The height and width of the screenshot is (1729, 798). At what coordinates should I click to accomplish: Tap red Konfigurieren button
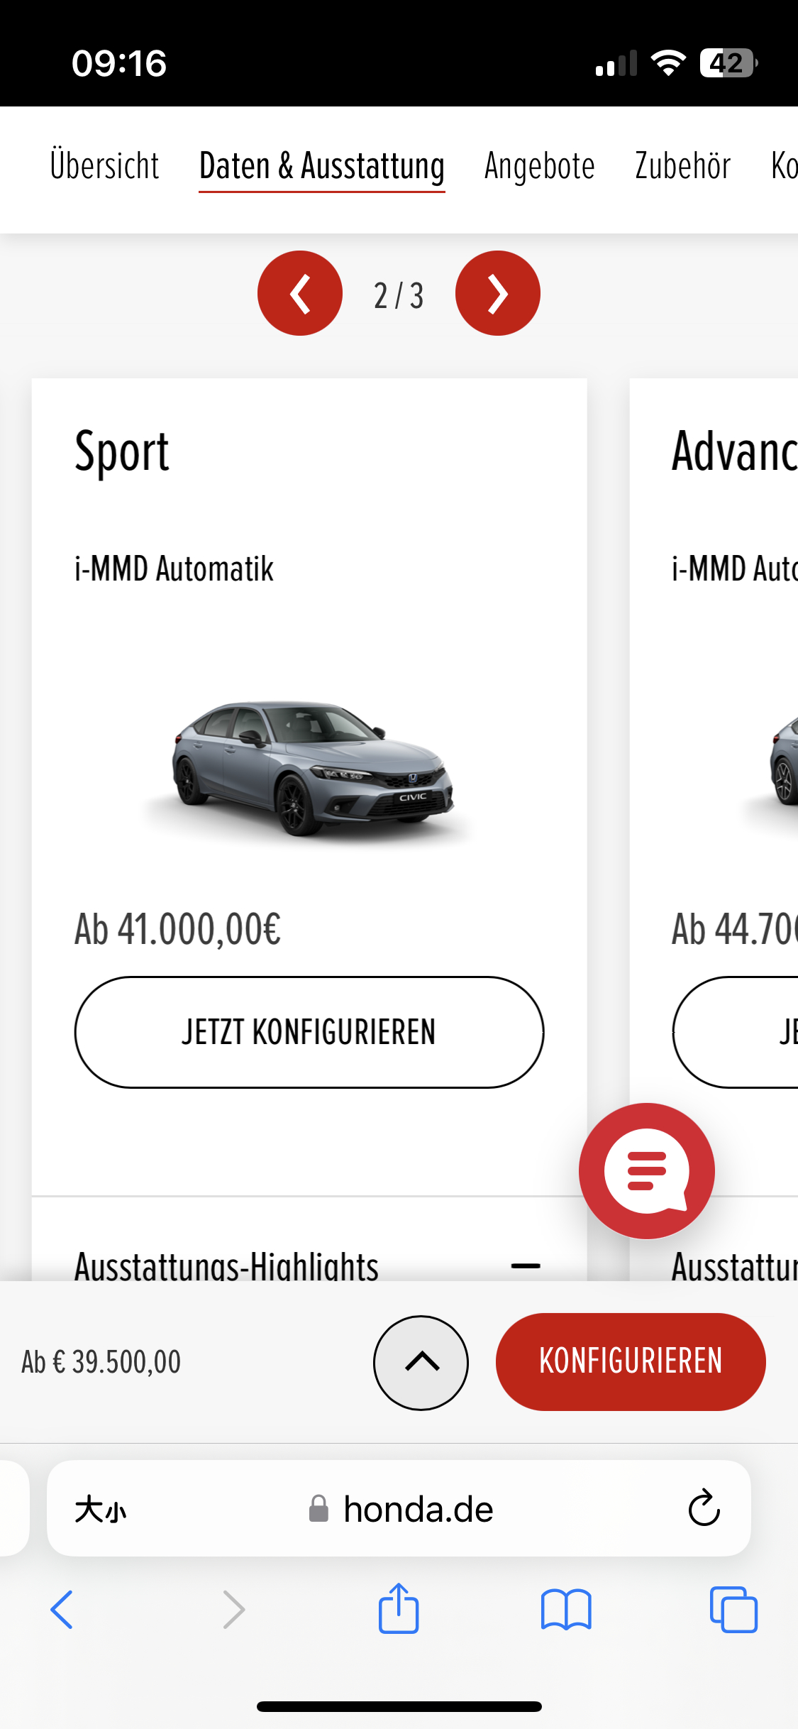click(x=631, y=1361)
